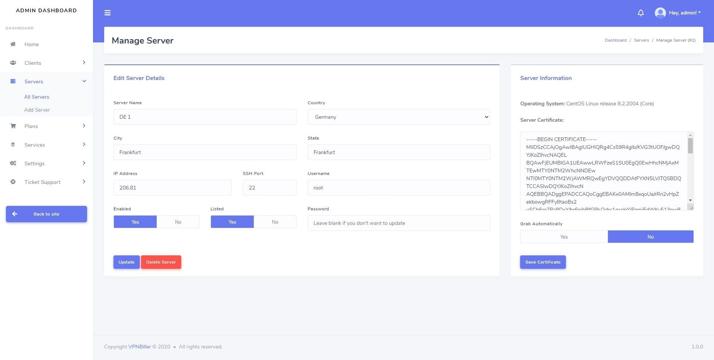Set Enabled toggle to No
The height and width of the screenshot is (360, 714).
coord(178,222)
